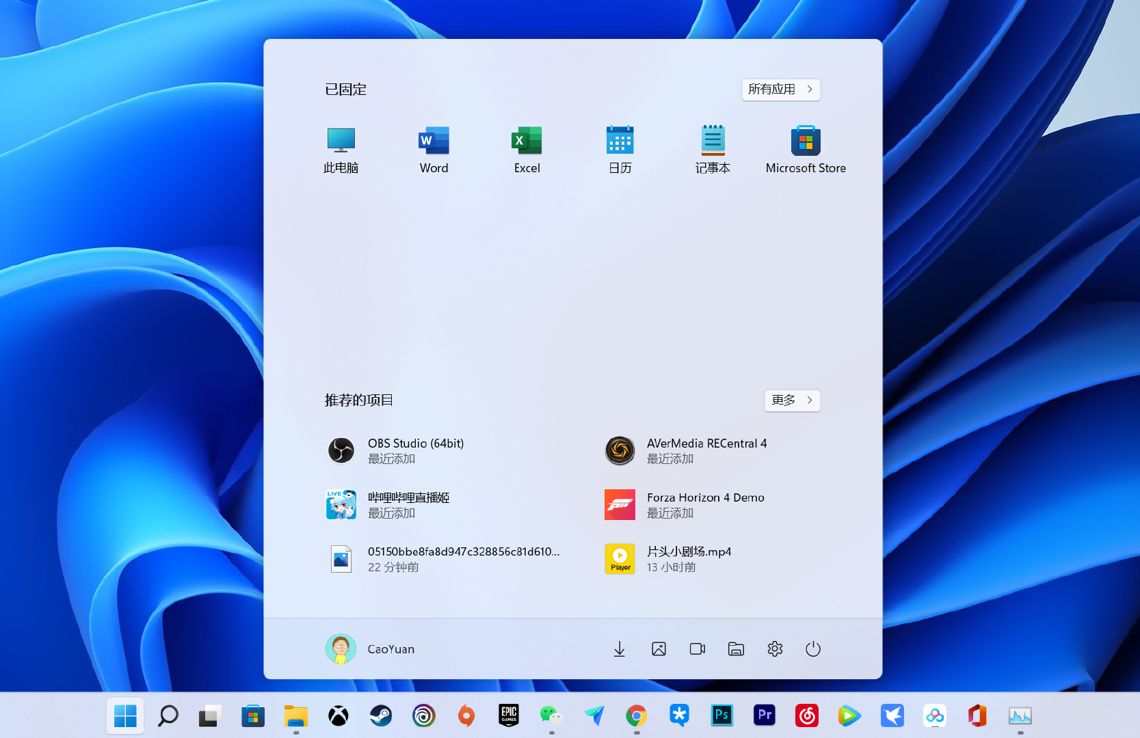Launch Word from the pinned apps

click(x=433, y=149)
